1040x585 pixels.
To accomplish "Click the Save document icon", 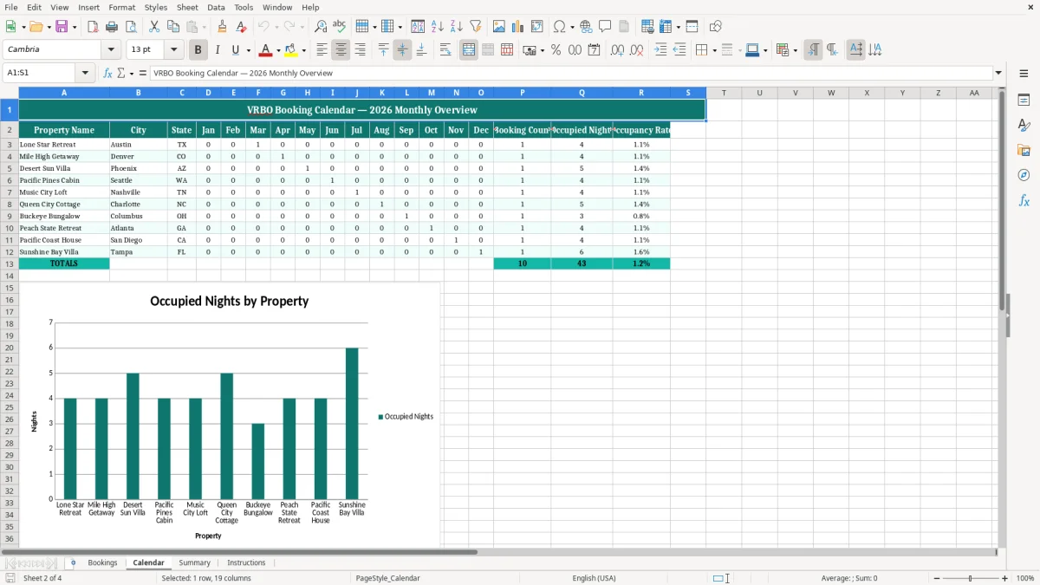I will 62,27.
